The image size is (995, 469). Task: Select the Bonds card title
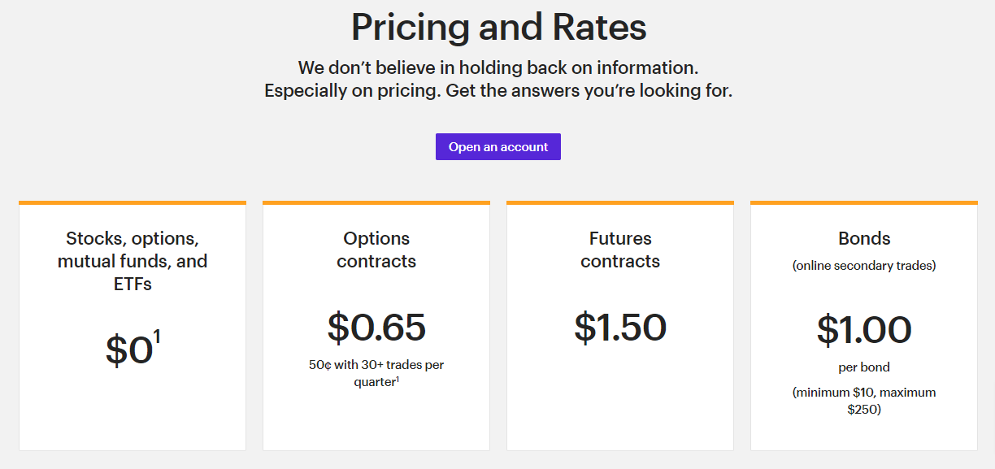tap(864, 238)
